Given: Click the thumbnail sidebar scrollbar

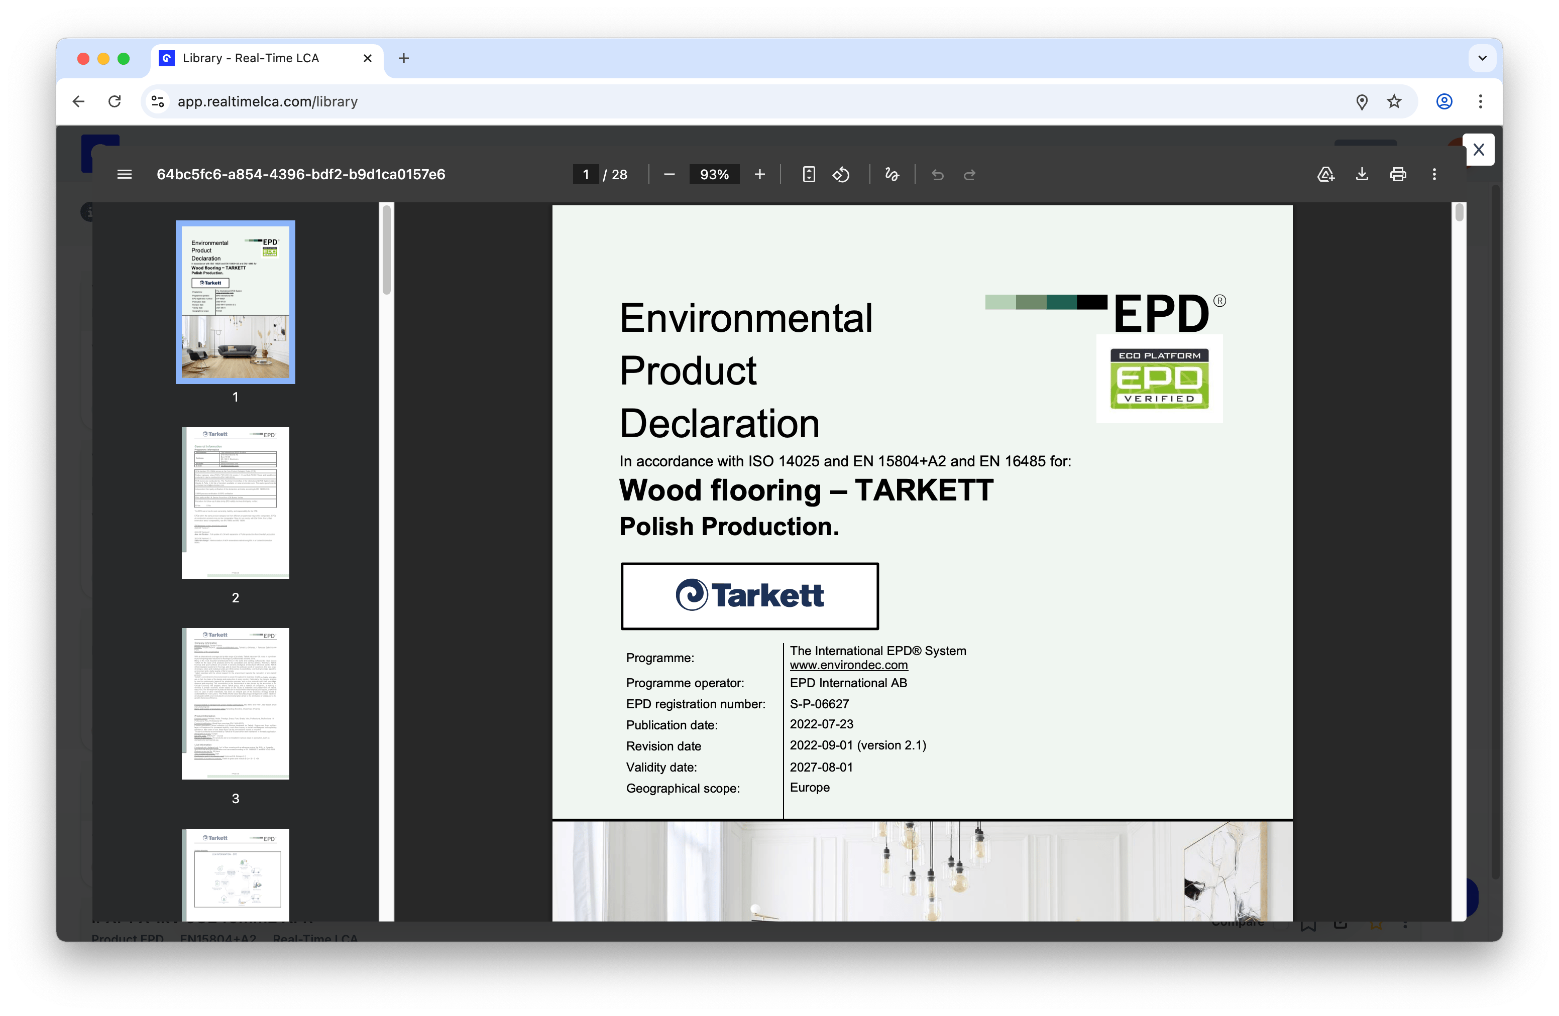Looking at the screenshot, I should pyautogui.click(x=386, y=250).
